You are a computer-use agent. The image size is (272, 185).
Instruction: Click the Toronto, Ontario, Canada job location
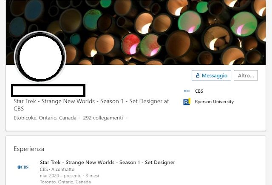pyautogui.click(x=65, y=182)
